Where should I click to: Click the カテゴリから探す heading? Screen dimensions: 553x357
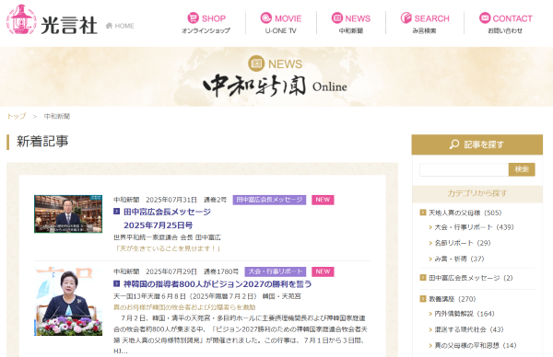pyautogui.click(x=477, y=193)
